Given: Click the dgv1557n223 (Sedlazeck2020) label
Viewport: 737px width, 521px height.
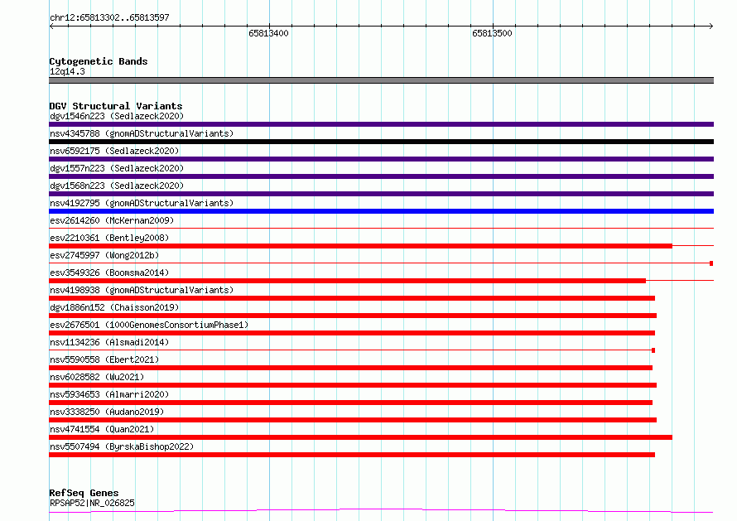Looking at the screenshot, I should point(117,168).
